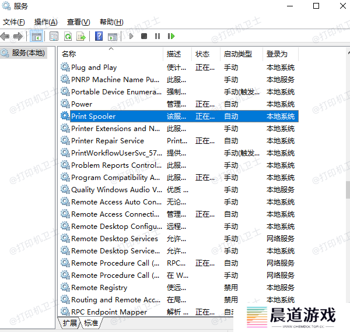This screenshot has width=350, height=332.
Task: Click 自动 startup type of Print Spooler
Action: (x=231, y=116)
